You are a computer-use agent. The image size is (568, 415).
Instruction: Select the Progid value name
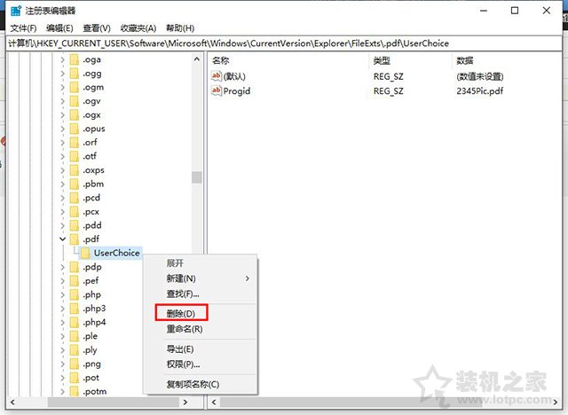237,90
